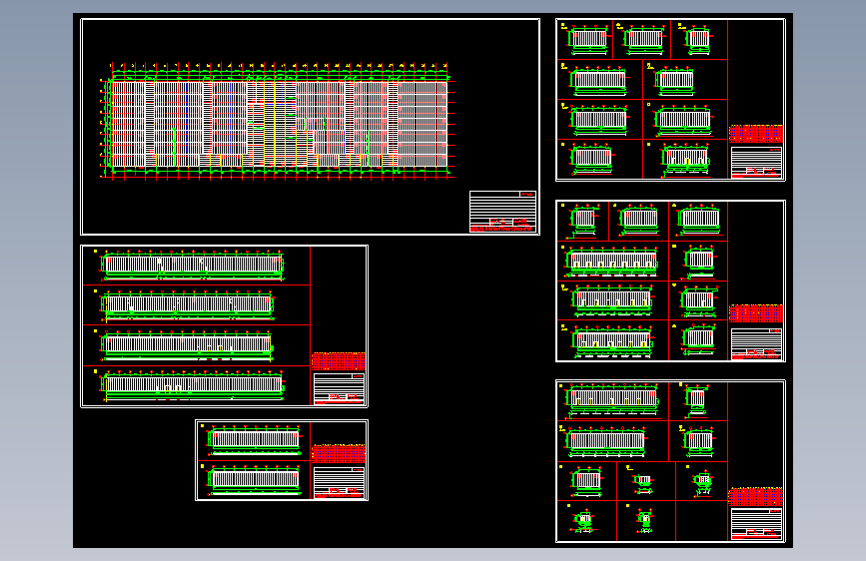Click the red schedule table in the two-elevation sheet
866x561 pixels.
point(339,453)
